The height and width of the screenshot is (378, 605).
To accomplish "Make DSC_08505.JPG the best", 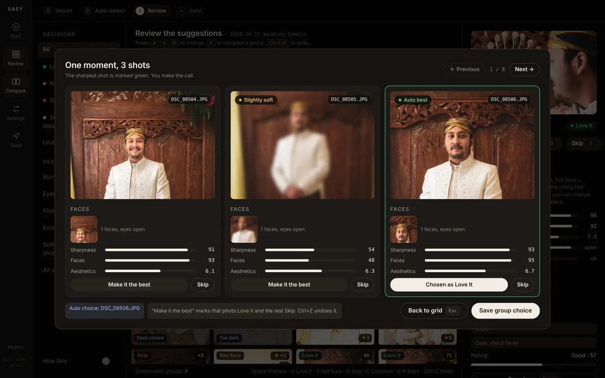I will [289, 285].
